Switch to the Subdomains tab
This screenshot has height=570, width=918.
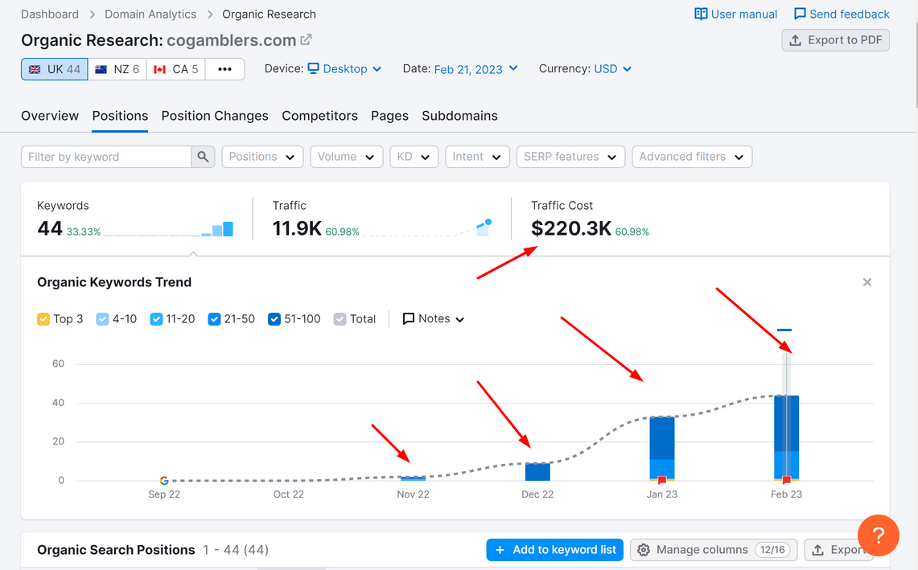point(459,116)
